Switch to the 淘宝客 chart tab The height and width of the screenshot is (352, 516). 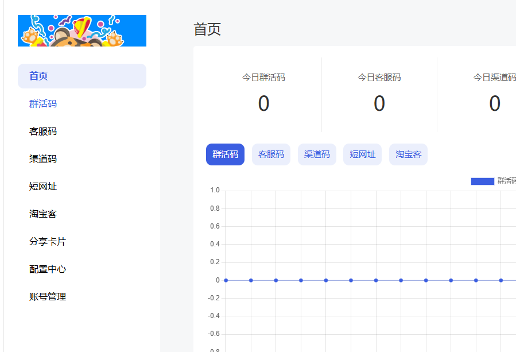(408, 154)
